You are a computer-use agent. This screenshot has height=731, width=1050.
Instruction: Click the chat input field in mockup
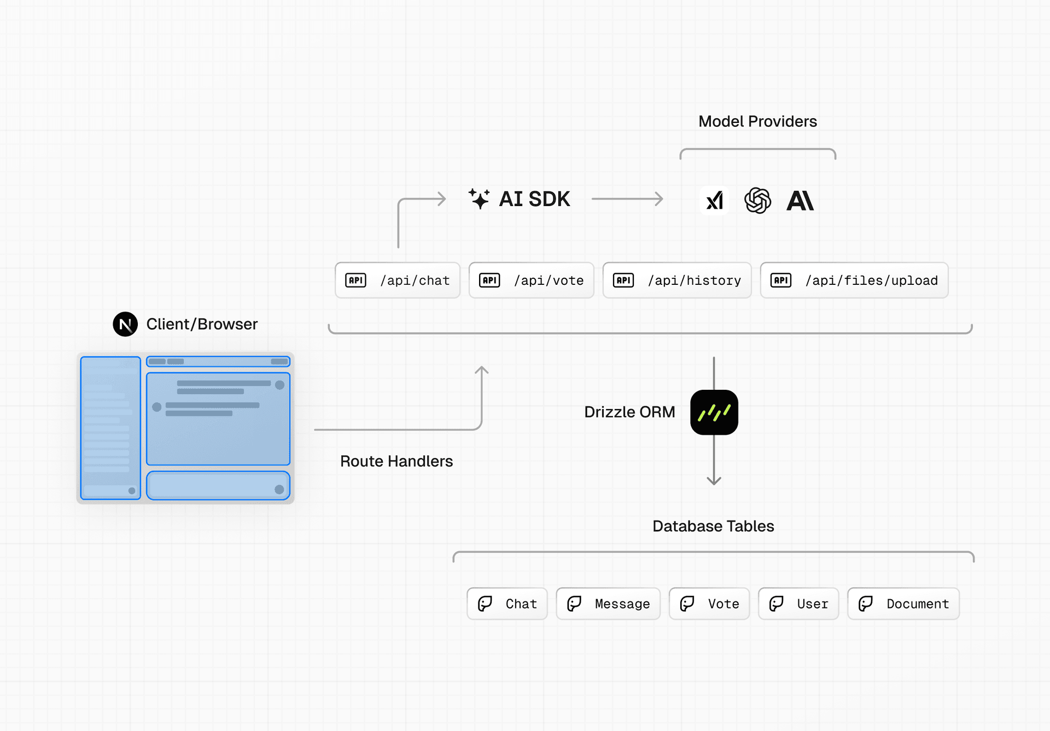click(218, 486)
